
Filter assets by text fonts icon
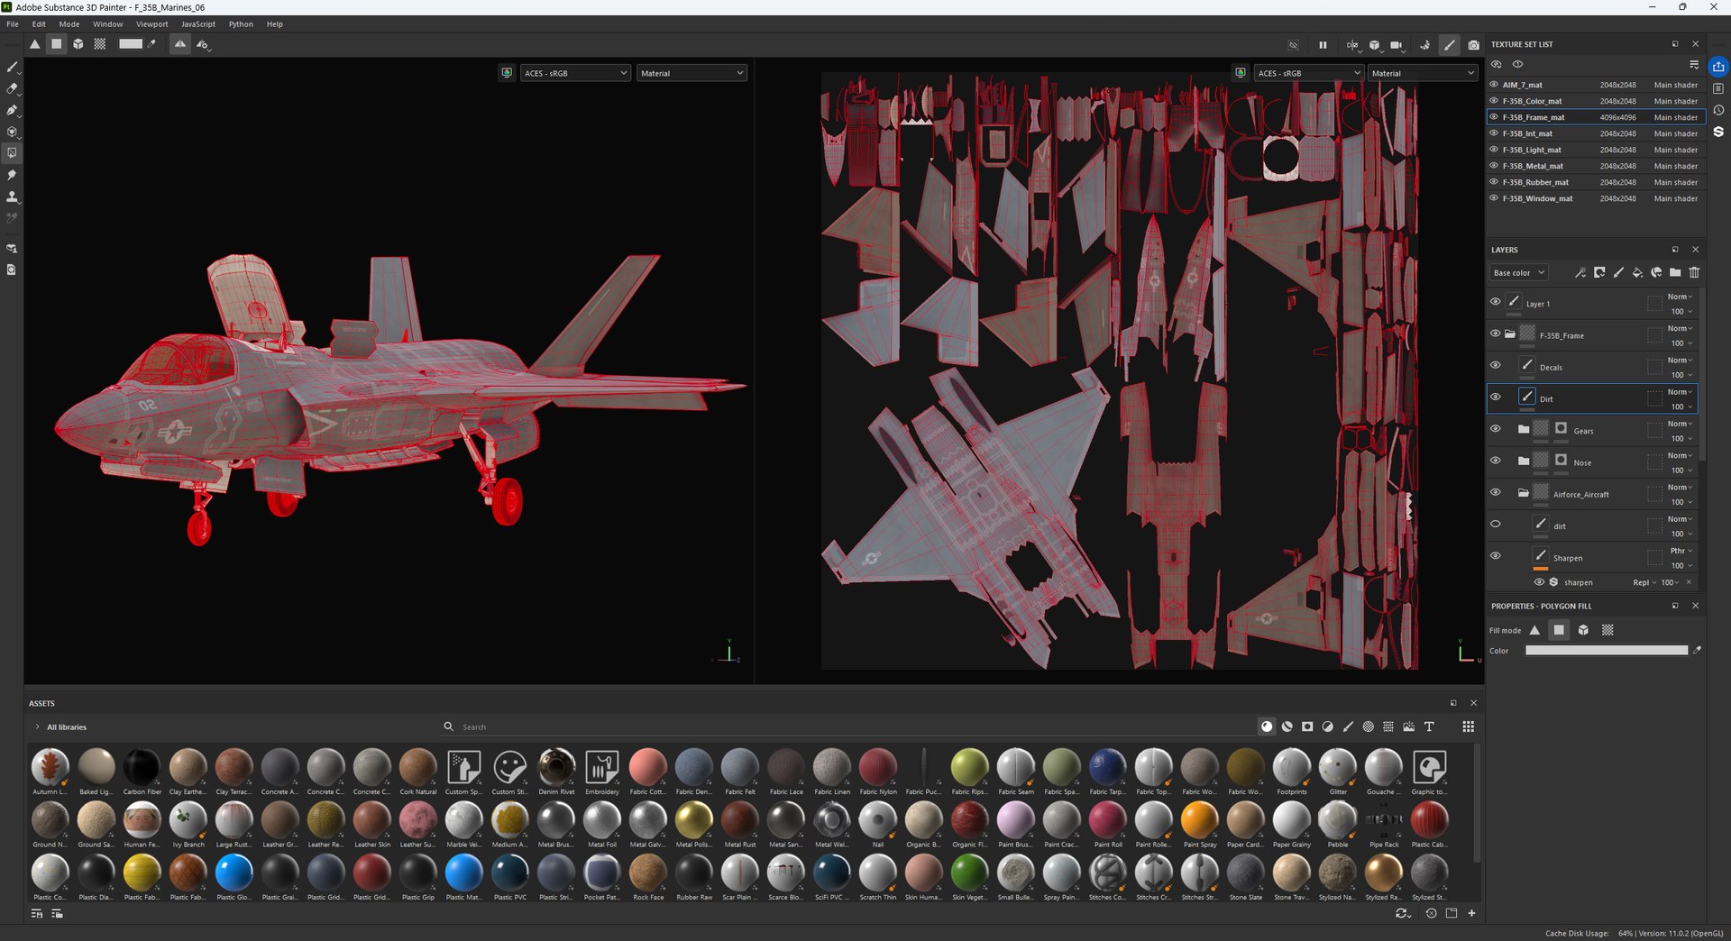click(x=1429, y=726)
